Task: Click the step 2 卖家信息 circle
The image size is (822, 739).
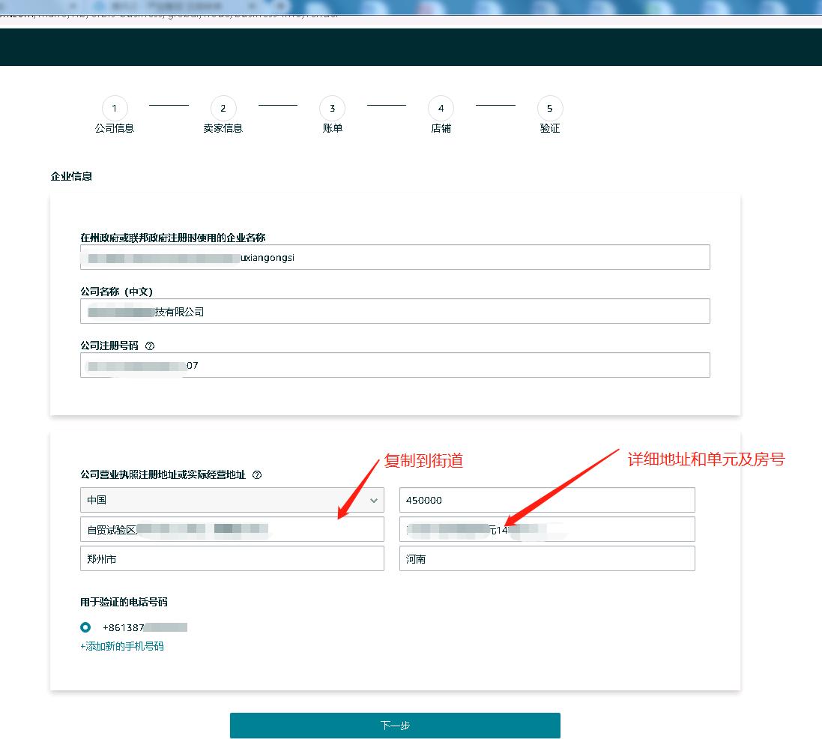Action: [x=223, y=108]
